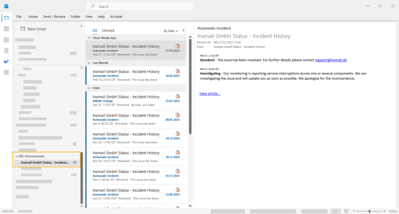399x214 pixels.
Task: Click the folder pane scrollbar thumb
Action: pyautogui.click(x=82, y=178)
